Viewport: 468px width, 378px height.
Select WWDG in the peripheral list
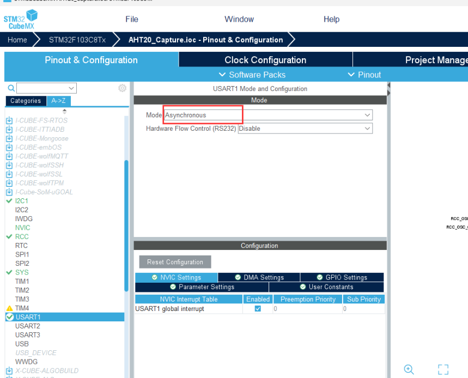(x=26, y=362)
